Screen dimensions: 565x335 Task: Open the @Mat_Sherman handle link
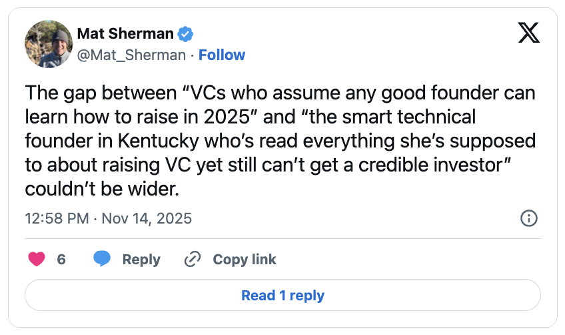click(x=131, y=55)
